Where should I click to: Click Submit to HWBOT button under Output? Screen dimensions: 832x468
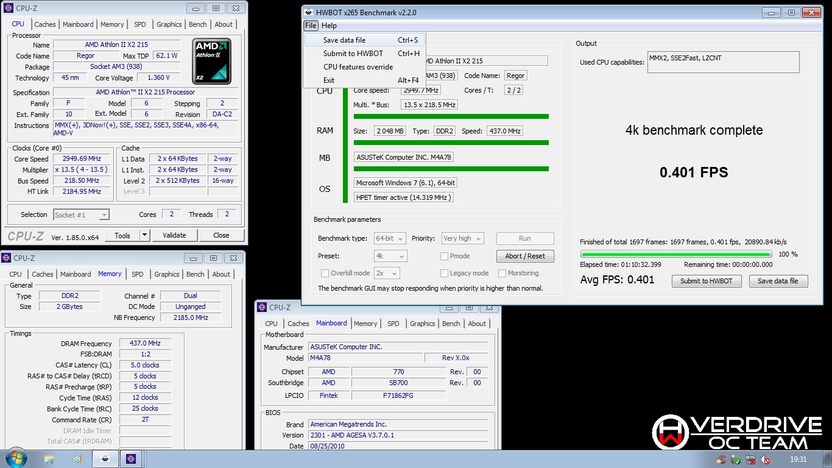[x=707, y=281]
